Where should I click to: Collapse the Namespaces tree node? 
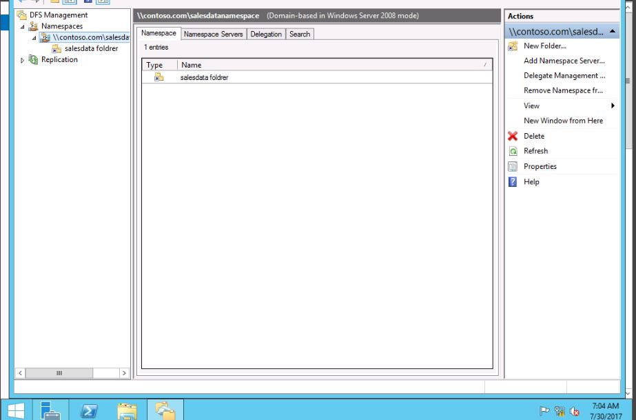tap(23, 27)
